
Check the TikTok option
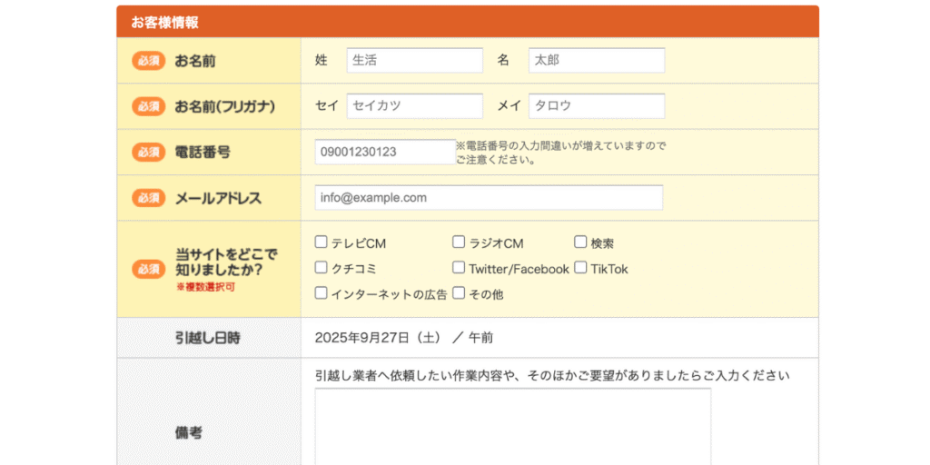pyautogui.click(x=580, y=268)
